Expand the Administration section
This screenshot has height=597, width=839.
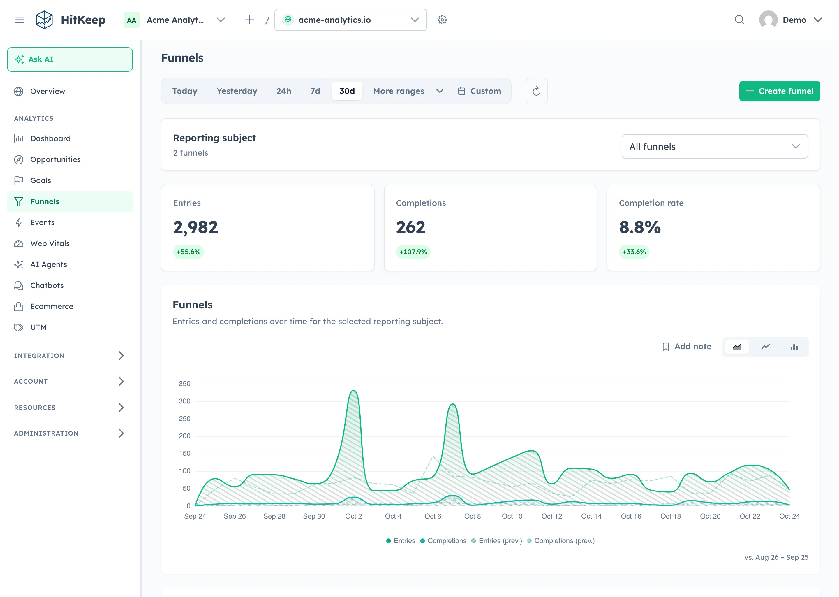[70, 433]
